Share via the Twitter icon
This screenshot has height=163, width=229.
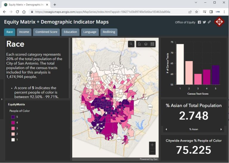point(204,22)
